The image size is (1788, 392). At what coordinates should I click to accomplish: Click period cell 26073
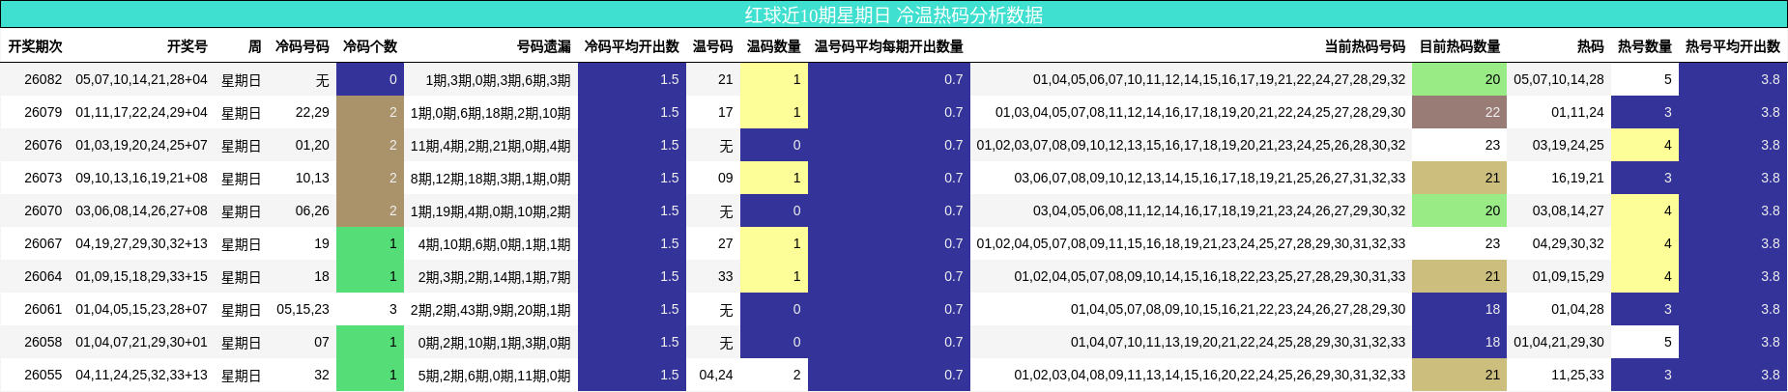point(43,178)
